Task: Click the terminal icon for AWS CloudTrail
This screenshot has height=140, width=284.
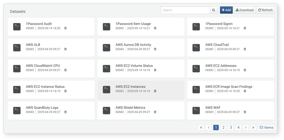Action: pyautogui.click(x=196, y=48)
